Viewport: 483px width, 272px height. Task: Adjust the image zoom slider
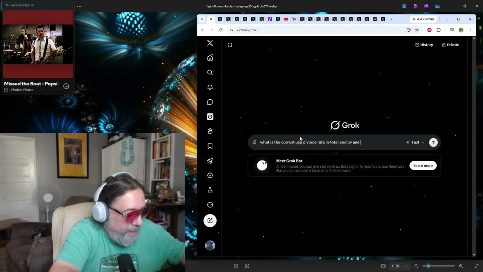[438, 266]
